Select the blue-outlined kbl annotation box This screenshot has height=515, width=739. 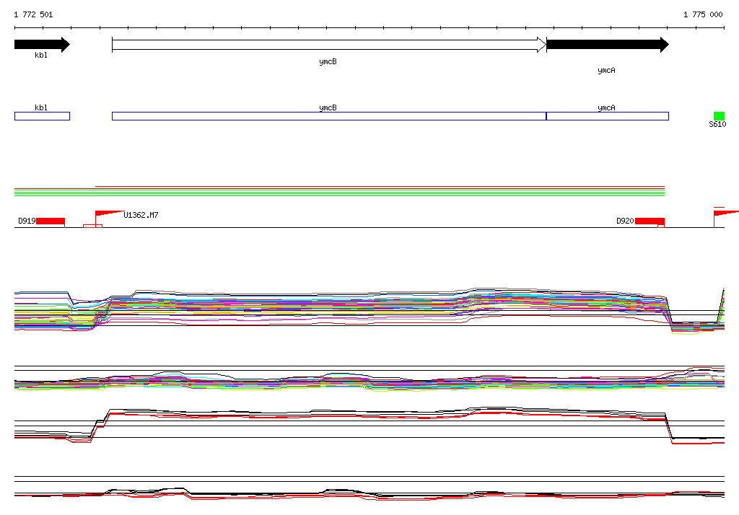[42, 116]
